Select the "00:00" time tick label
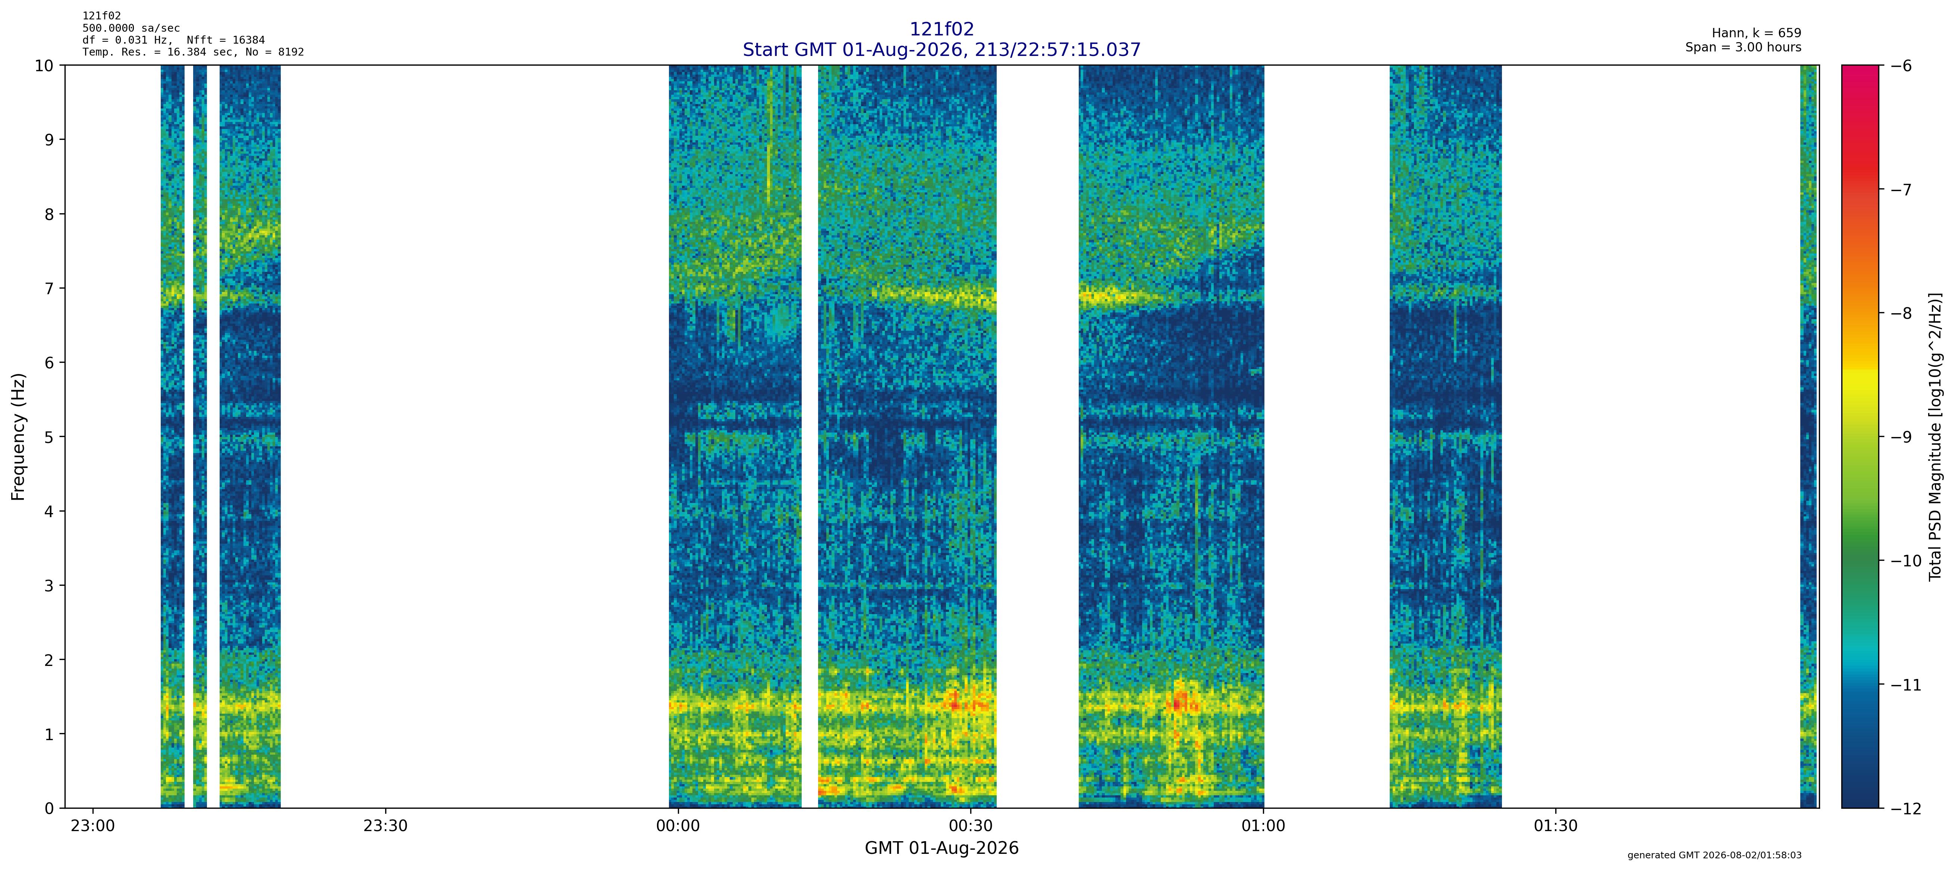Viewport: 1955px width, 871px height. point(678,826)
